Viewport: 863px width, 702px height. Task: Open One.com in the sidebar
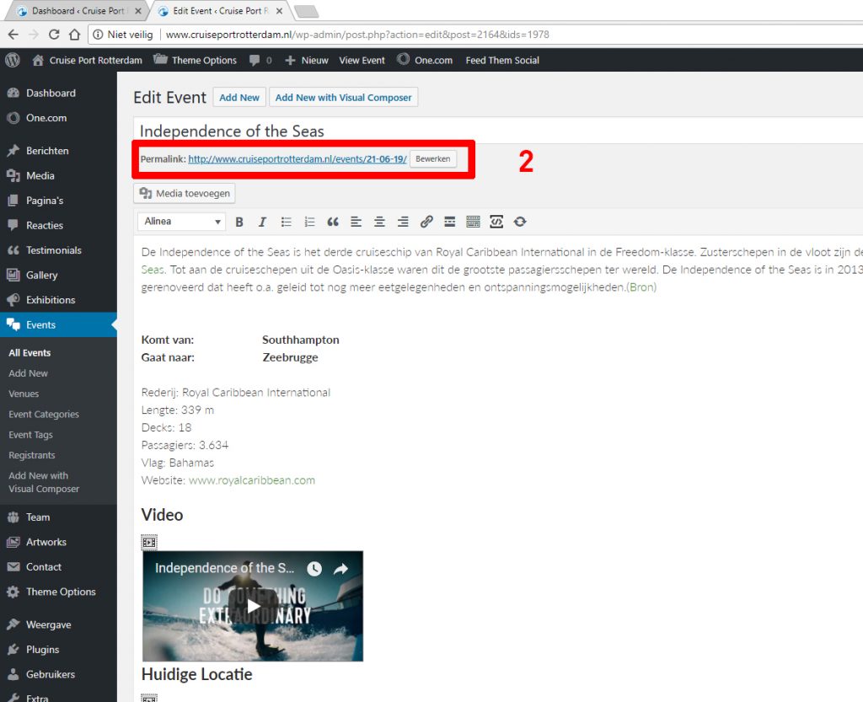click(58, 118)
